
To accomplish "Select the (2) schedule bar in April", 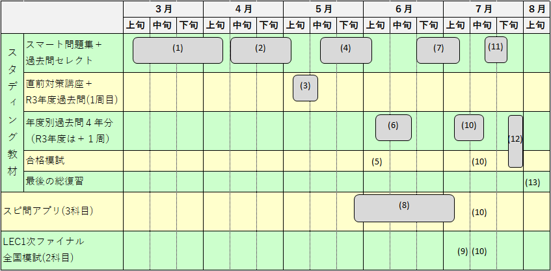I will click(x=260, y=50).
